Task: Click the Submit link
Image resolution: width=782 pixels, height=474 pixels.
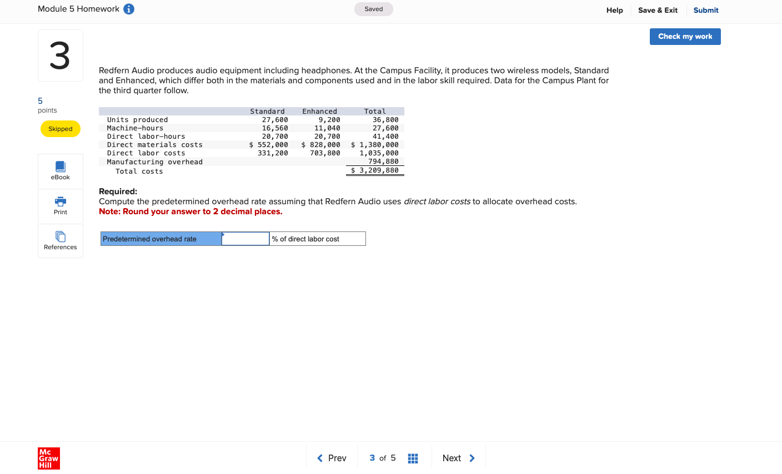Action: pyautogui.click(x=705, y=10)
